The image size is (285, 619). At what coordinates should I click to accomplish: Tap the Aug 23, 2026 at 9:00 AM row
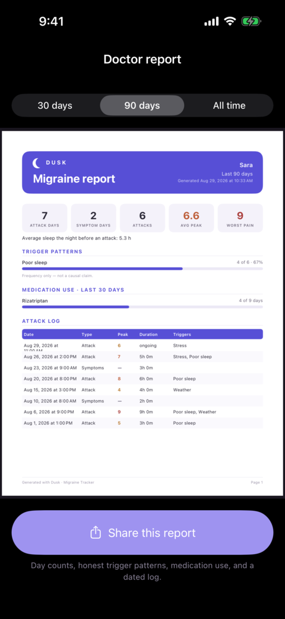[x=142, y=367]
